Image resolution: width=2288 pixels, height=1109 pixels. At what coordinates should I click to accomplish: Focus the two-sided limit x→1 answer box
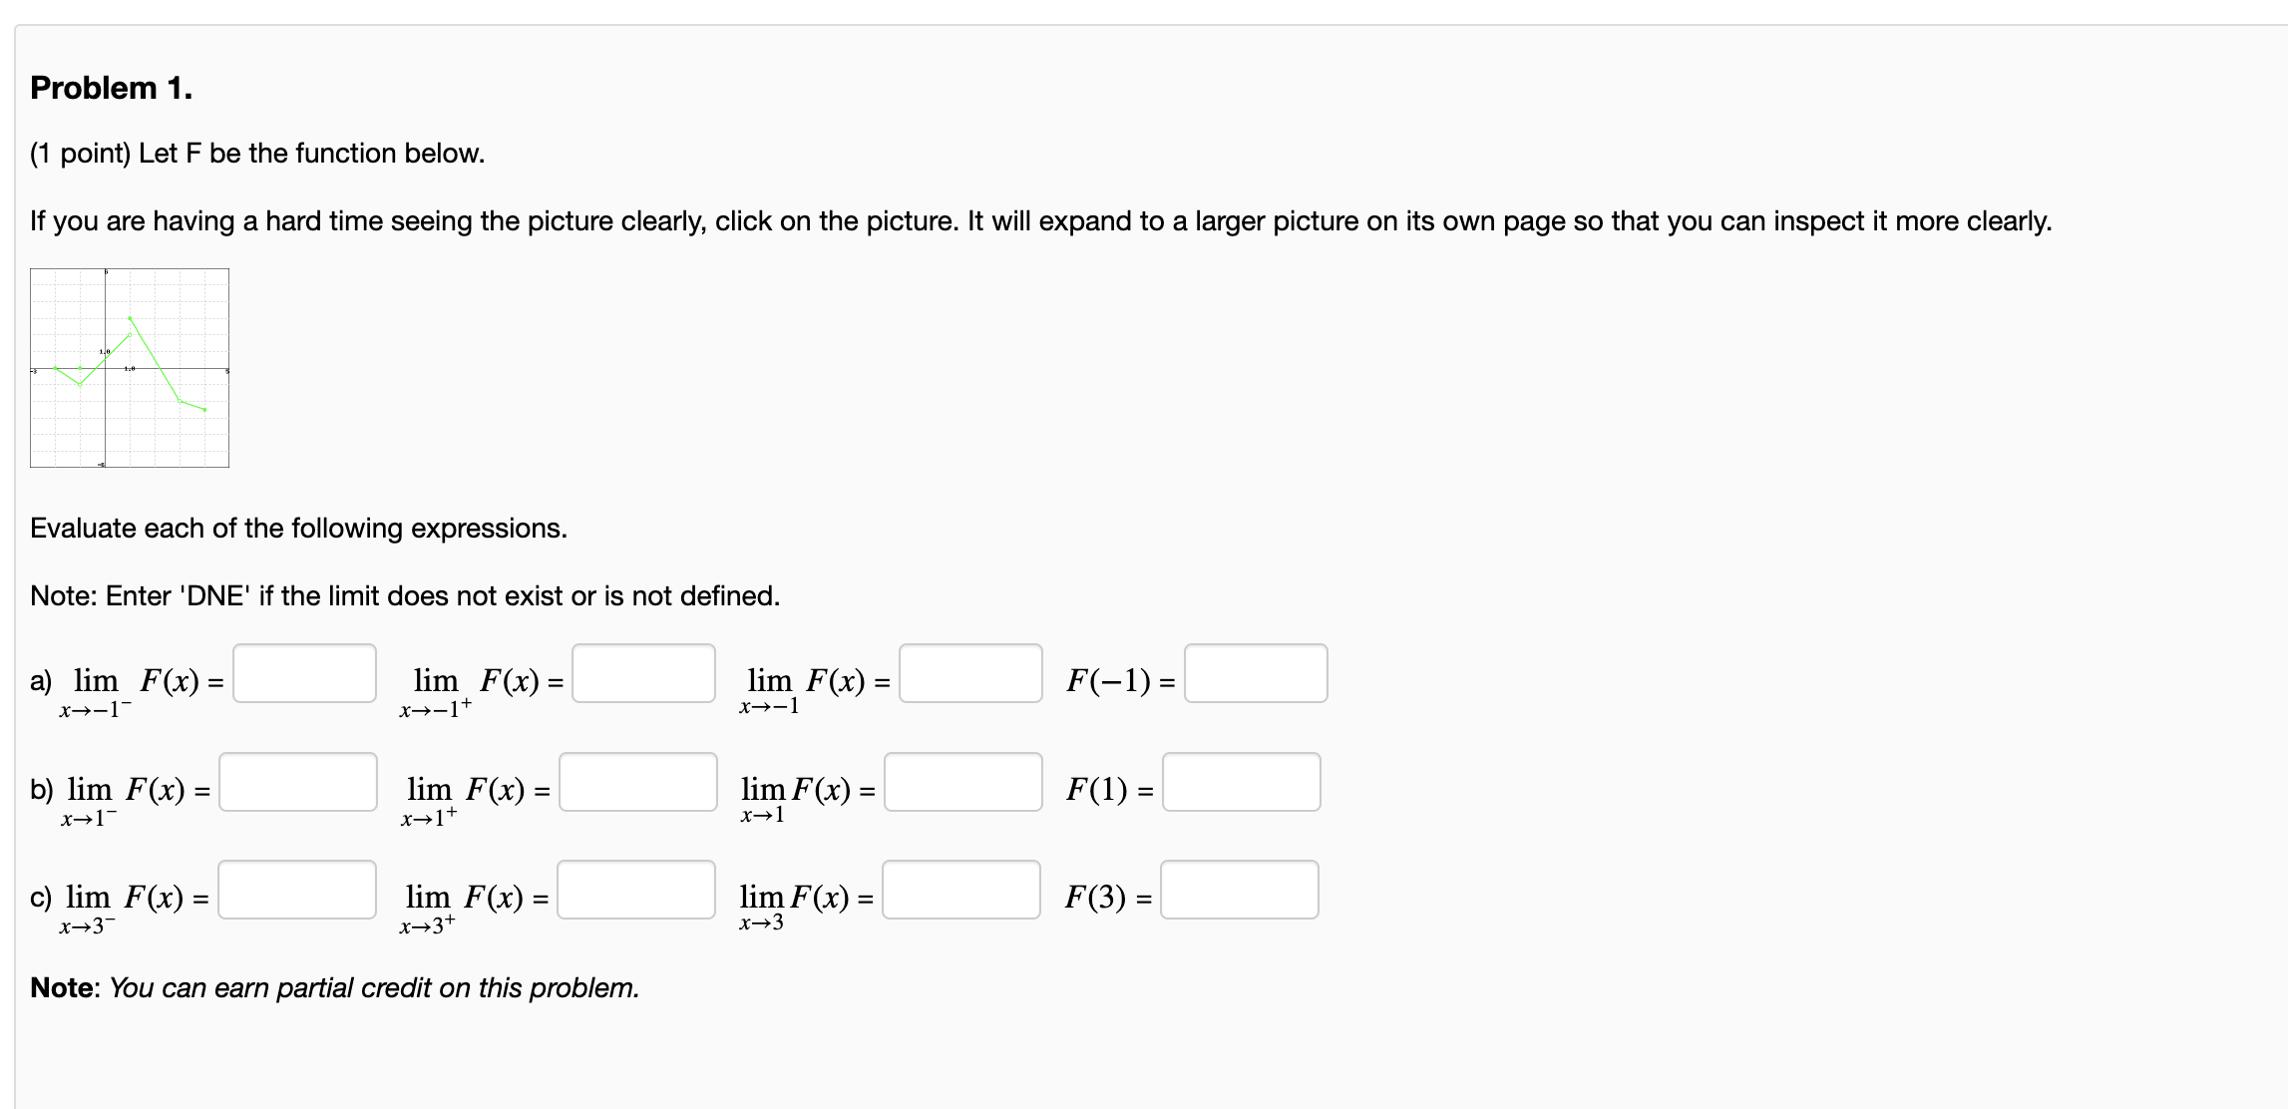963,782
